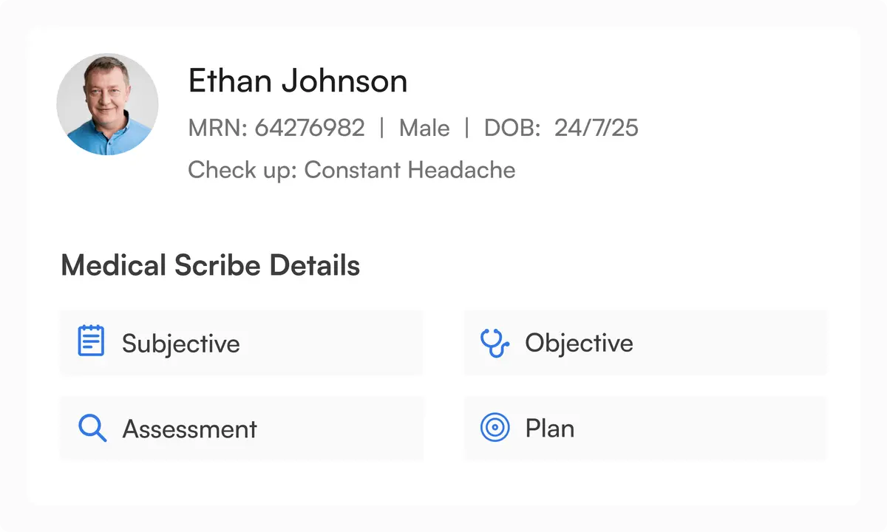Click Ethan Johnson's profile photo
Screen dimensions: 887x532
[x=107, y=104]
